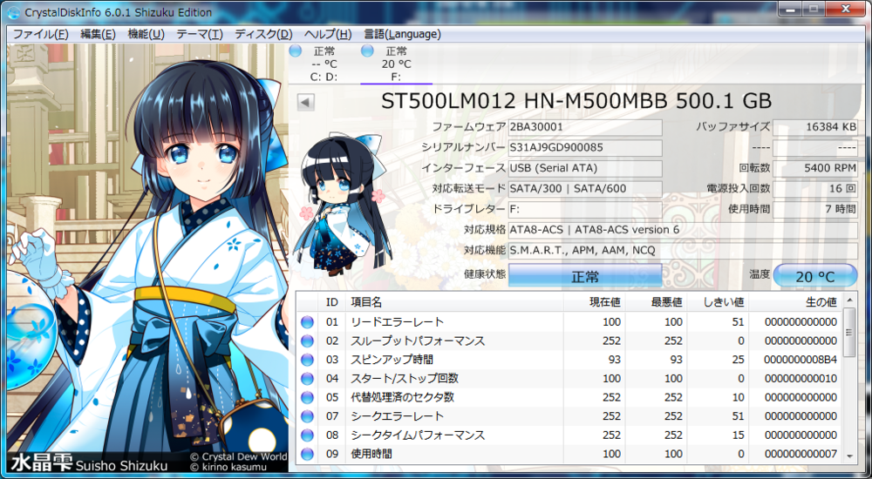The height and width of the screenshot is (479, 872).
Task: Select the スタート/ストップ回数 attribute name
Action: 405,379
